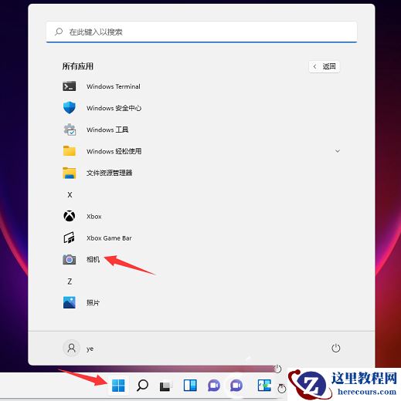Open the 相机 camera icon

click(70, 260)
